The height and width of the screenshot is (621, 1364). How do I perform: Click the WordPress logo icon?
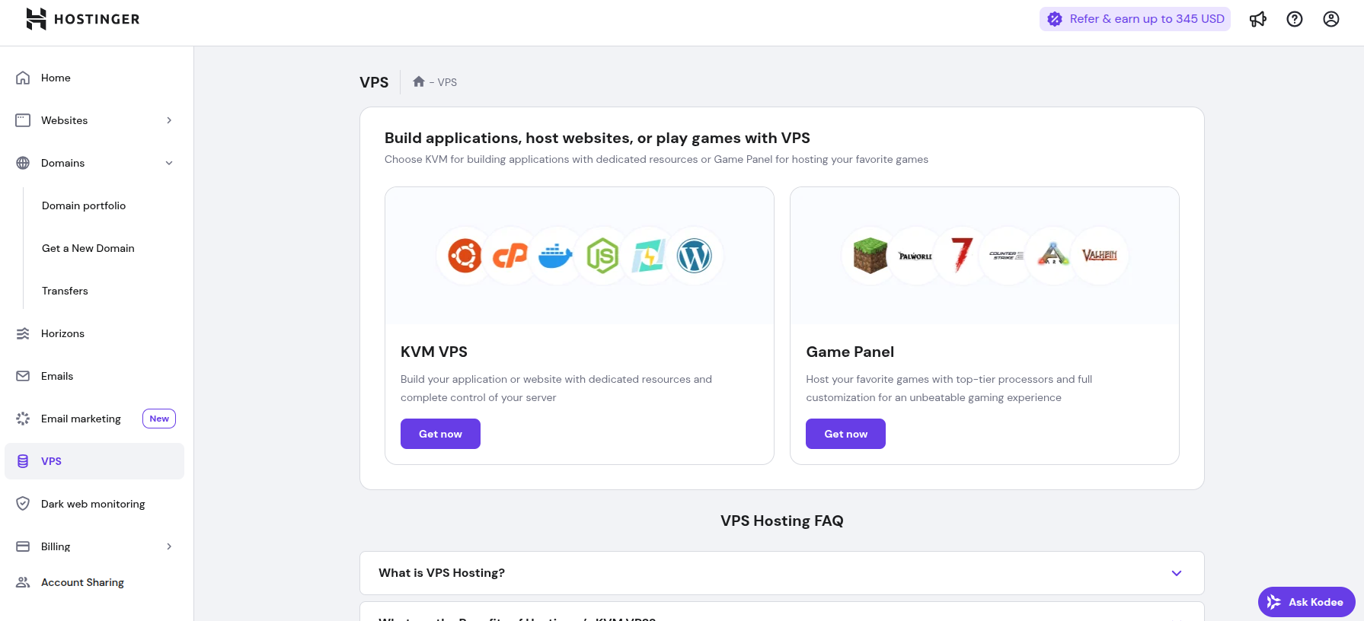click(694, 256)
